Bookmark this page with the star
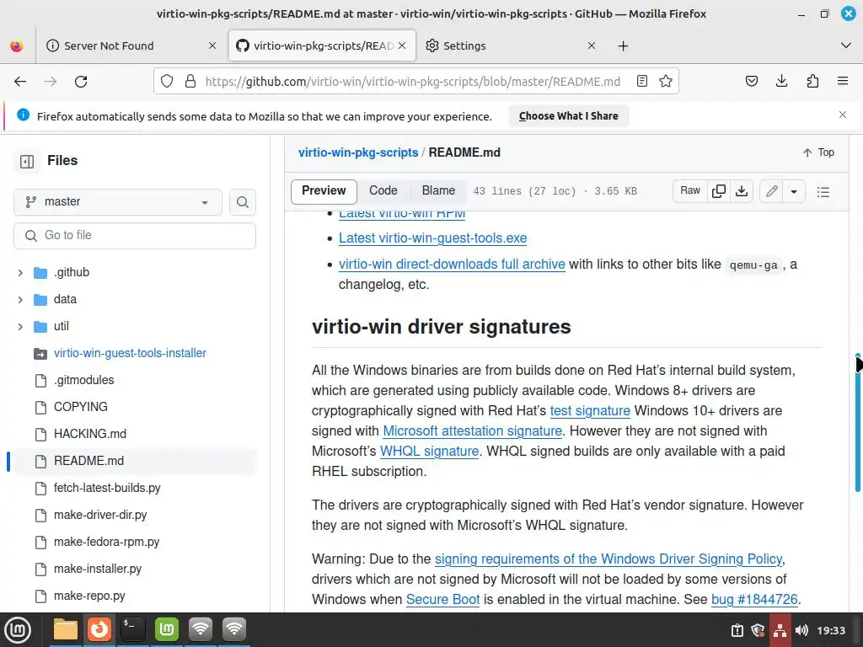Viewport: 863px width, 647px height. click(666, 82)
